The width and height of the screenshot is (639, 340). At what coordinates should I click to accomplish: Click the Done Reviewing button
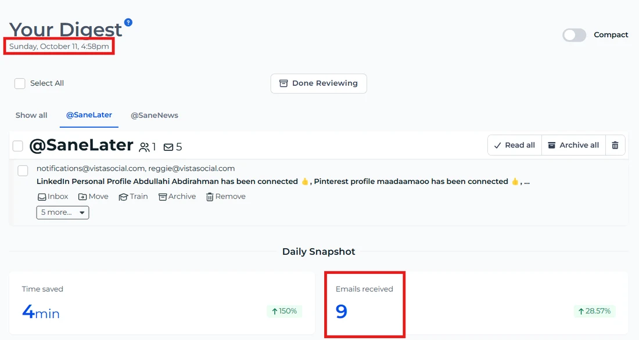point(319,84)
